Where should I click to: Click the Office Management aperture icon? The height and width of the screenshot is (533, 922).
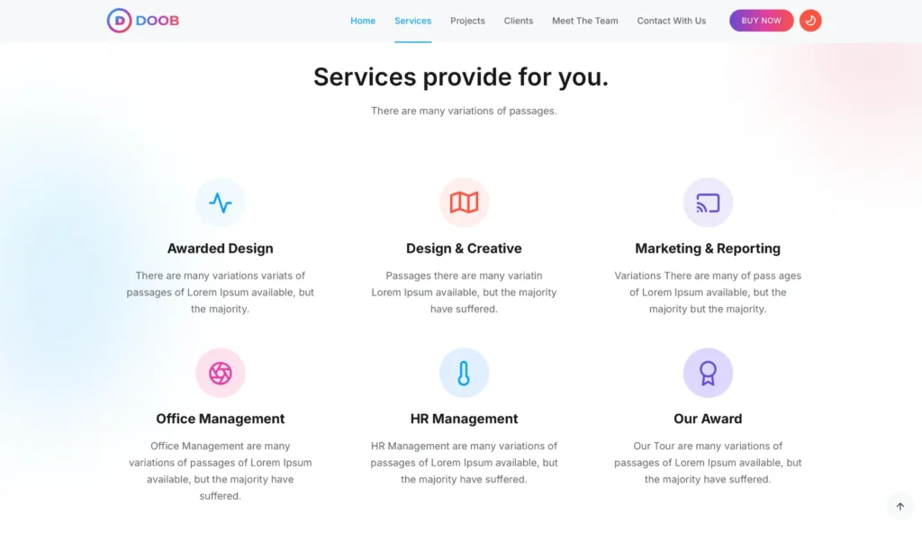(221, 373)
